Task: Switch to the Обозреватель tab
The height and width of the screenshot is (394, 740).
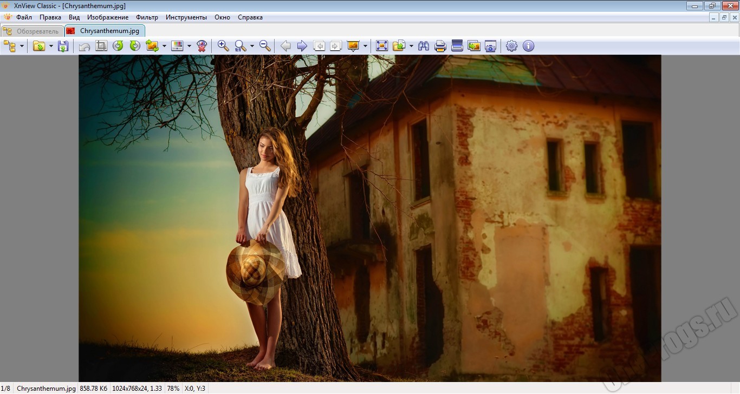Action: tap(32, 31)
